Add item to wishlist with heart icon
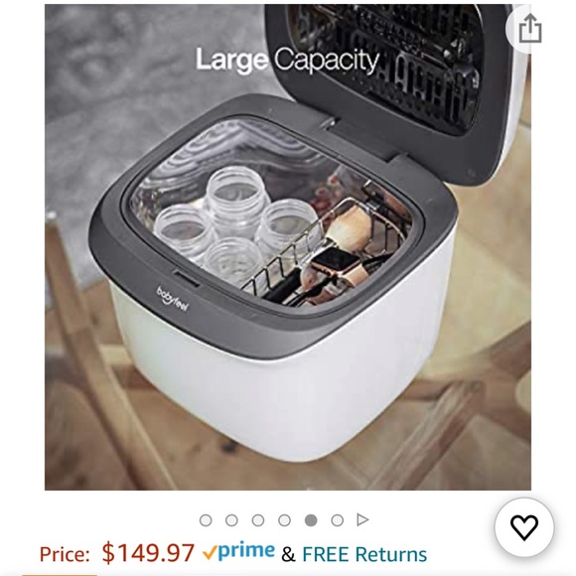The width and height of the screenshot is (576, 576). coord(524,527)
